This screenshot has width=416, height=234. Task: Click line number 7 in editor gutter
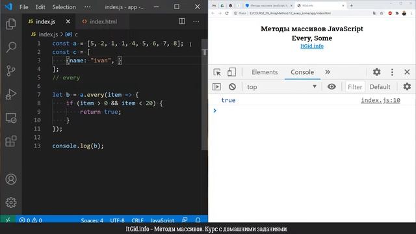[39, 95]
